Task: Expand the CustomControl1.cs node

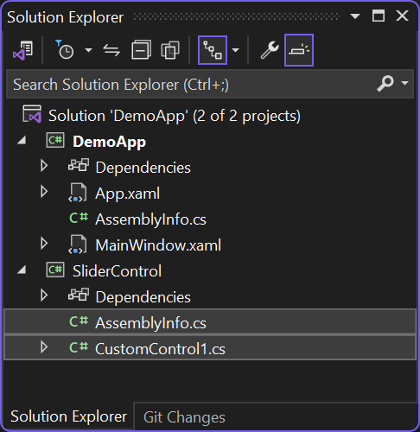Action: pos(44,347)
